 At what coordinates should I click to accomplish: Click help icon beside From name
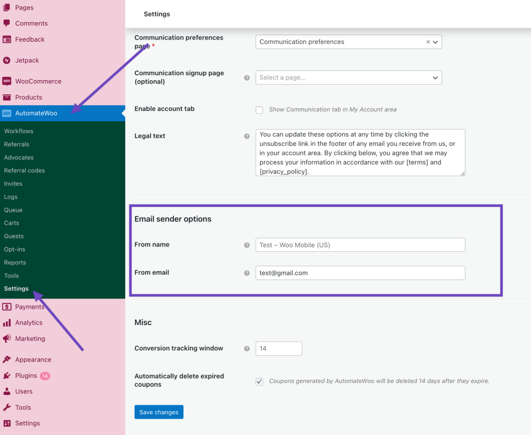point(247,245)
